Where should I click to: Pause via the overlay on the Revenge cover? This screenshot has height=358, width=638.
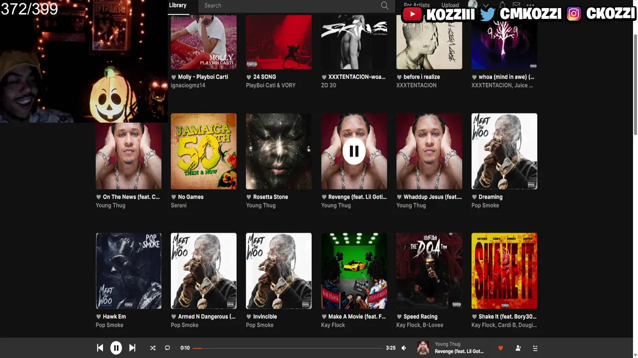354,151
